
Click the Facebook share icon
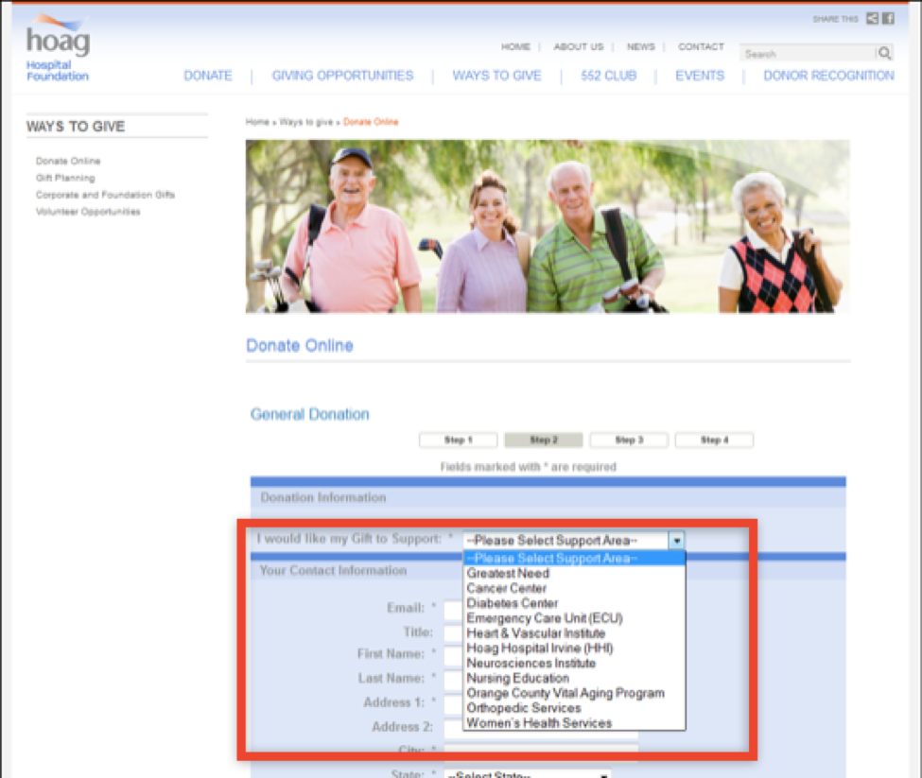pyautogui.click(x=888, y=19)
